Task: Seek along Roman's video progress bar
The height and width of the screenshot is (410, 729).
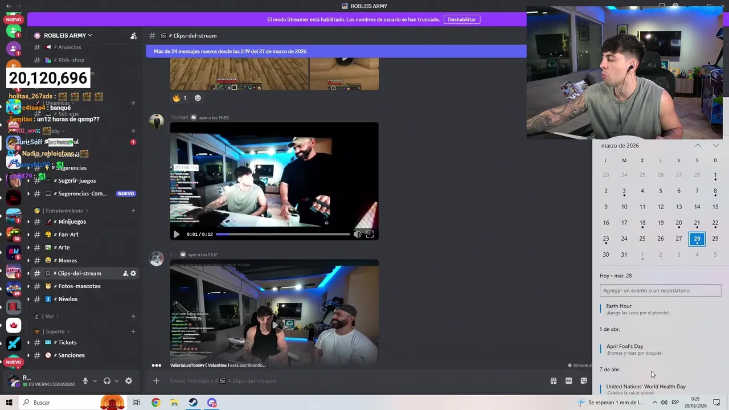Action: [283, 234]
